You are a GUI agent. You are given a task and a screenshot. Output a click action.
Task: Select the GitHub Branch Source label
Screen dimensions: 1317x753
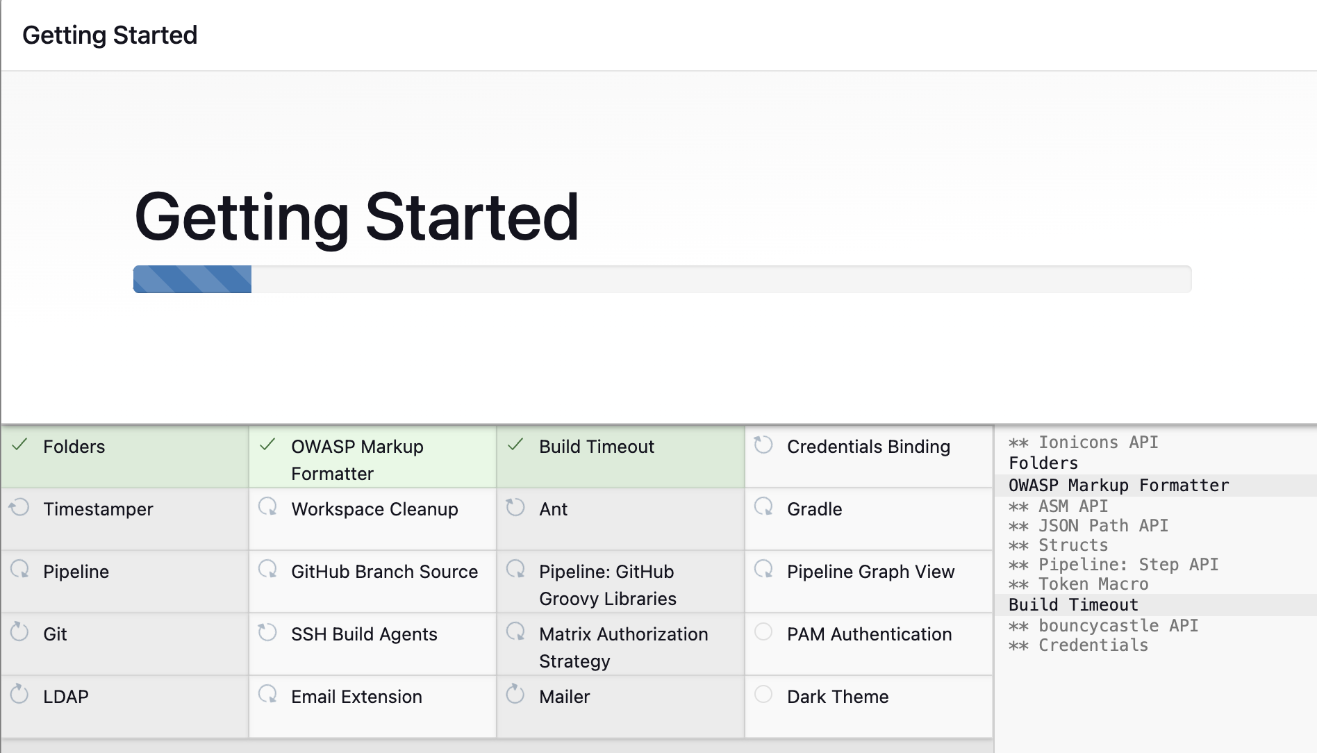click(384, 572)
